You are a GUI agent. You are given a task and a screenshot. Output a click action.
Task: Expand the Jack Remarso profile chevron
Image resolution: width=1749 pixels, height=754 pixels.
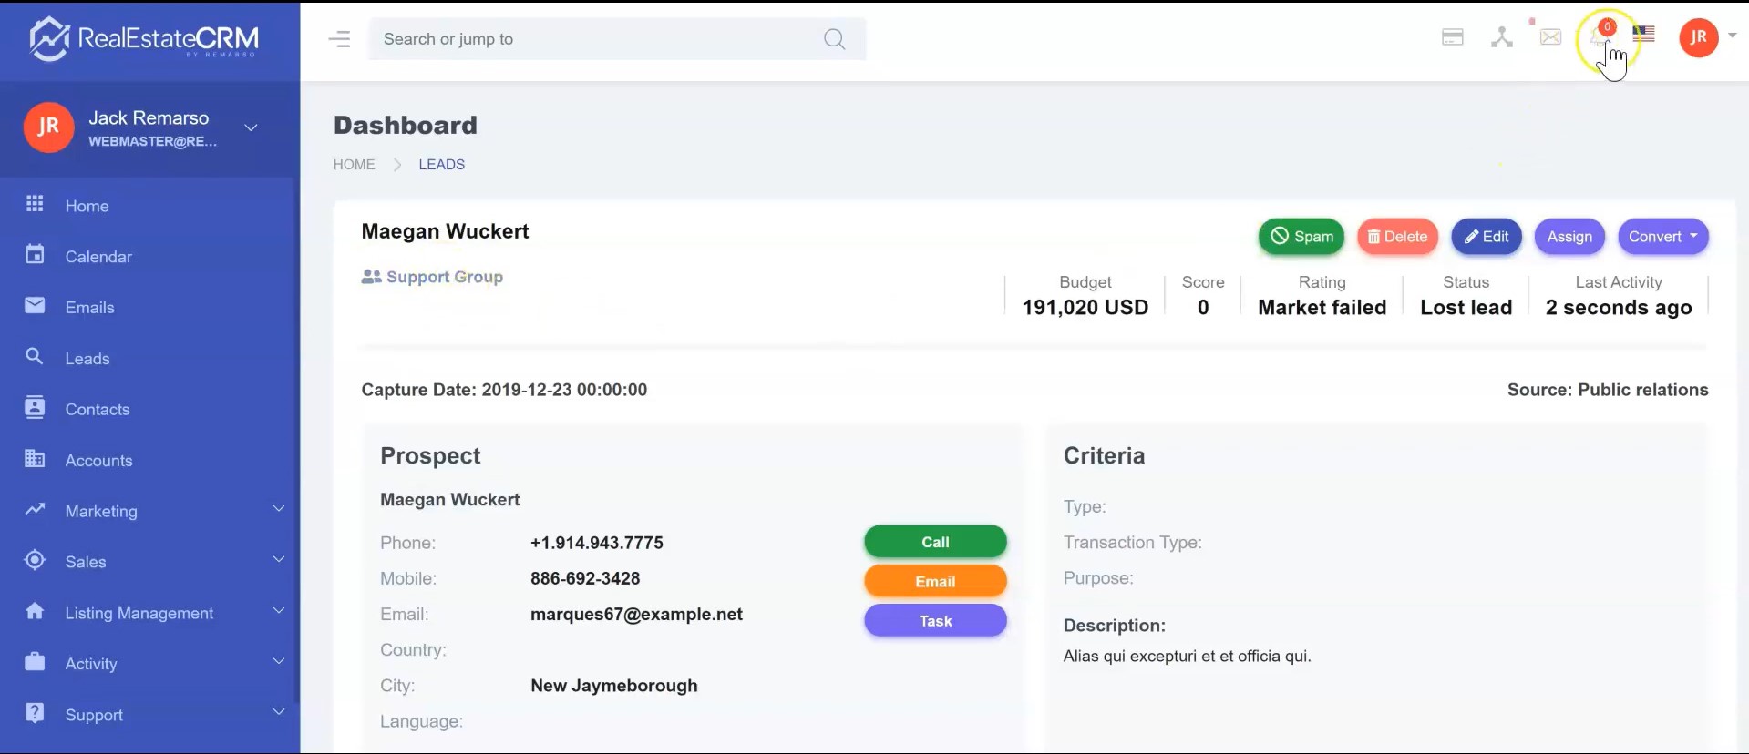pos(251,127)
